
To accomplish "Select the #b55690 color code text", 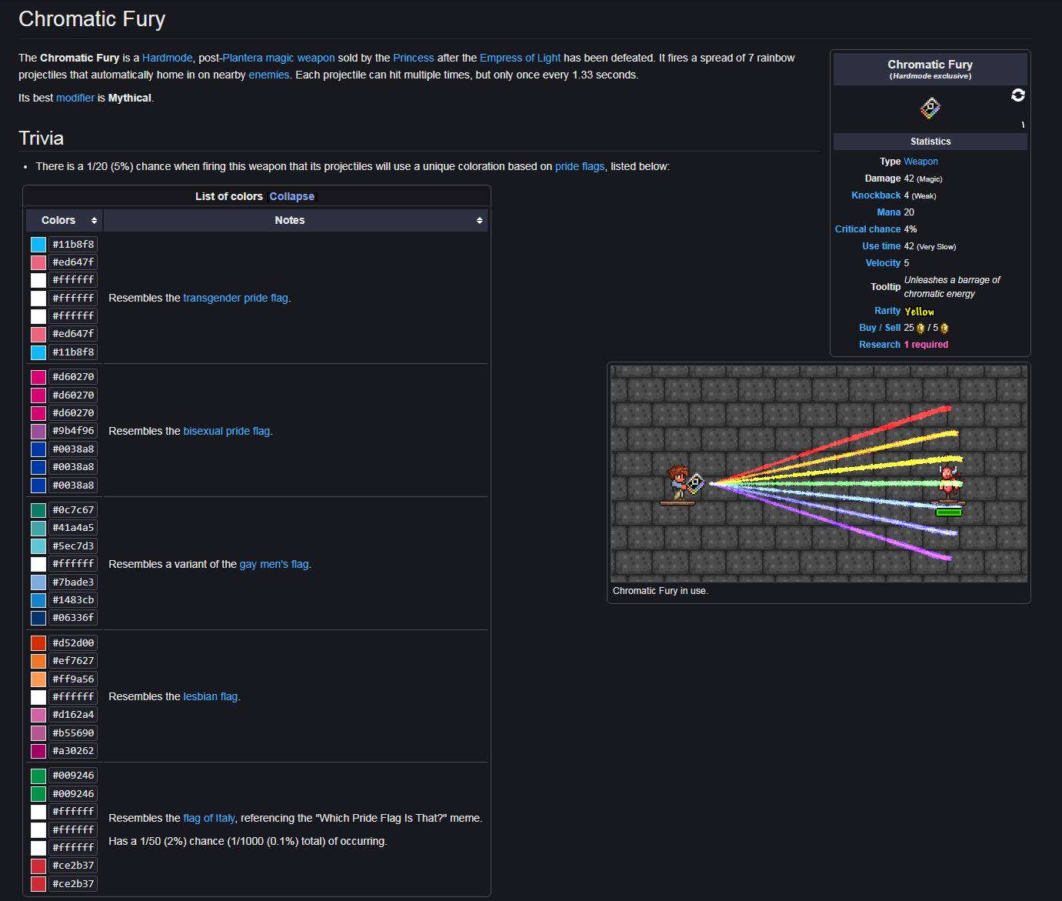I will 73,733.
